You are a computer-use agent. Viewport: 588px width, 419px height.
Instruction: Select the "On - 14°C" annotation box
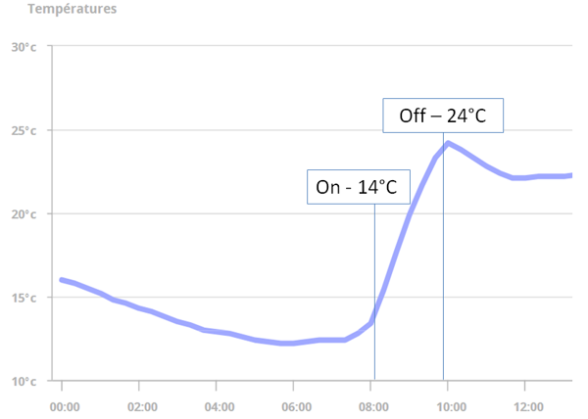pyautogui.click(x=359, y=187)
